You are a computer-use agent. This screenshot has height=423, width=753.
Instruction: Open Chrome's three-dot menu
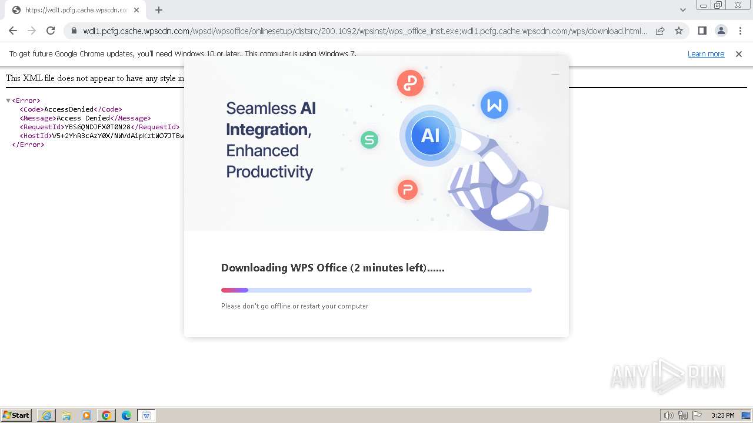740,31
